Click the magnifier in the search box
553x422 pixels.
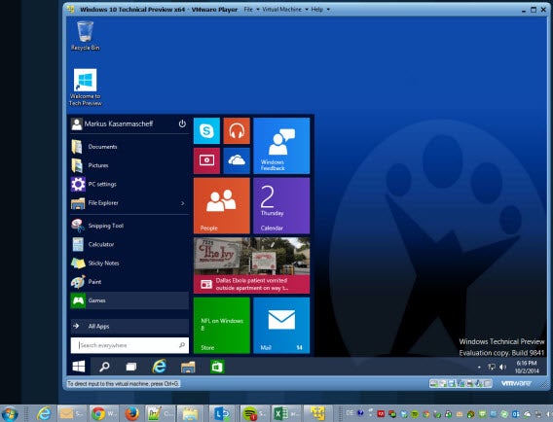pyautogui.click(x=182, y=345)
